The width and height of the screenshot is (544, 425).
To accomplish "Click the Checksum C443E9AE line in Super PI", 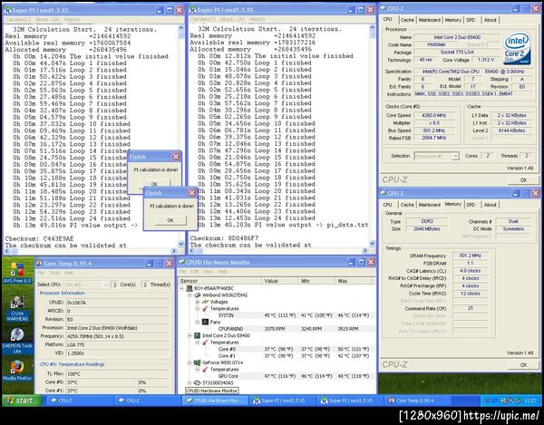I will click(39, 239).
